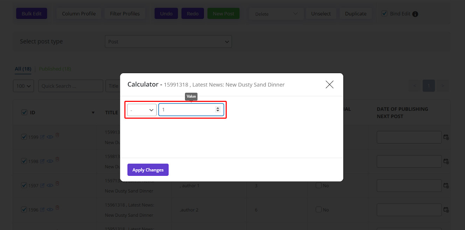Click the publishing date field for post 1596
The image size is (465, 230).
point(409,210)
